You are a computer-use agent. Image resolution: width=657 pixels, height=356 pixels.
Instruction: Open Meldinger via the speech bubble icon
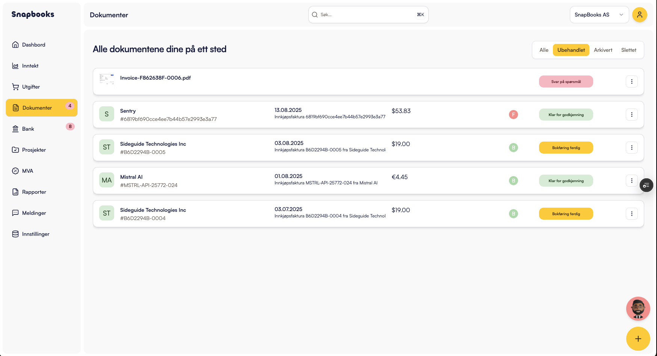coord(15,213)
